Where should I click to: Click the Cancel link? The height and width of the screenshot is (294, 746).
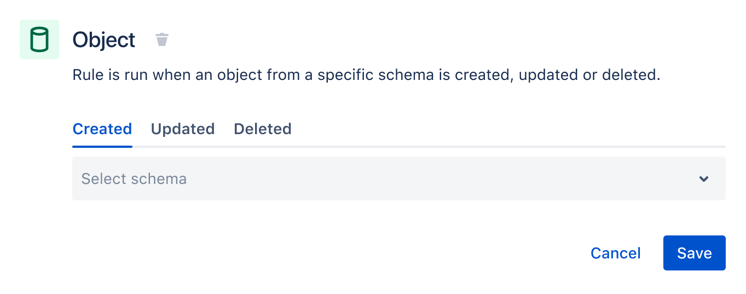[616, 253]
